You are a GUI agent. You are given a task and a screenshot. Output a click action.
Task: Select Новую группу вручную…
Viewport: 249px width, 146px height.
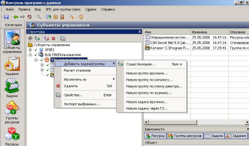[152, 73]
